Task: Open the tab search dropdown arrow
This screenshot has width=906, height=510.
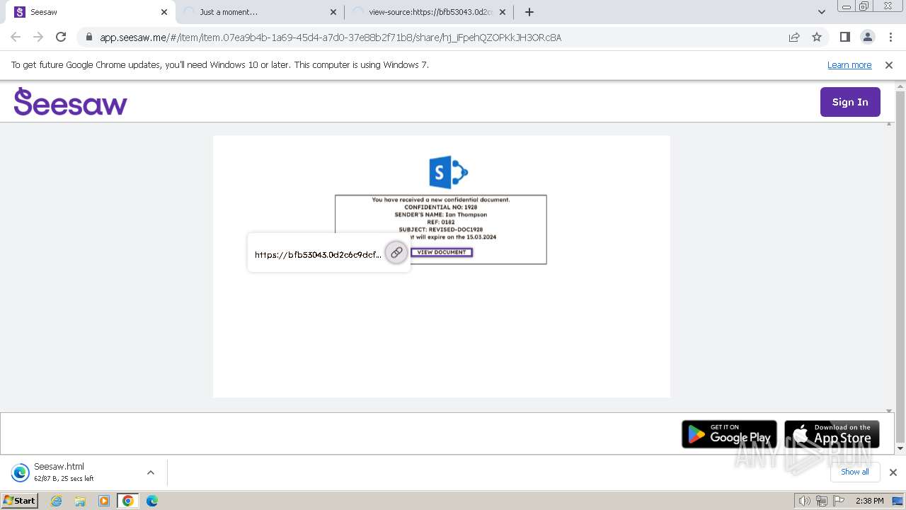Action: pos(821,12)
